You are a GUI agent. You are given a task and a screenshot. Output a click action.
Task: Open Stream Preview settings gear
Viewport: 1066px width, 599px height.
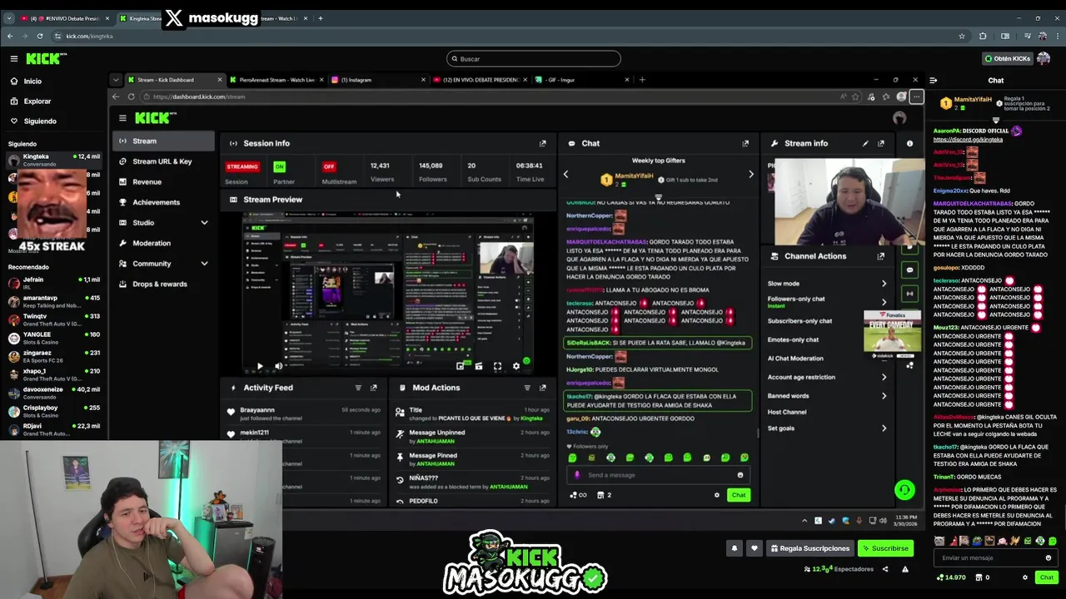click(x=516, y=366)
